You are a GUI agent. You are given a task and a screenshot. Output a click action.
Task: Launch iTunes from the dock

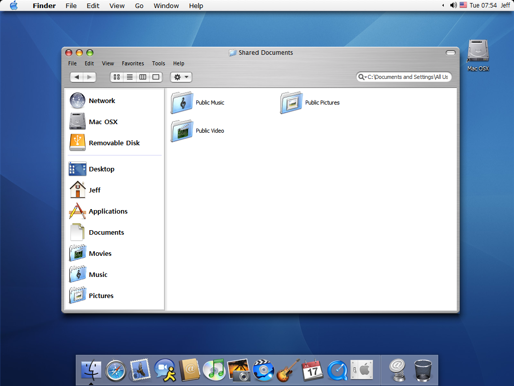coord(214,370)
